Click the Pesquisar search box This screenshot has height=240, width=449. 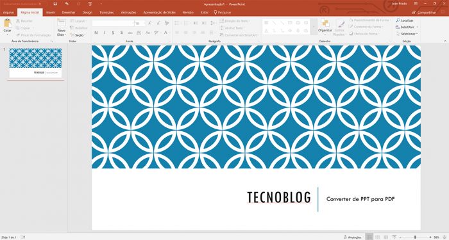pyautogui.click(x=223, y=13)
